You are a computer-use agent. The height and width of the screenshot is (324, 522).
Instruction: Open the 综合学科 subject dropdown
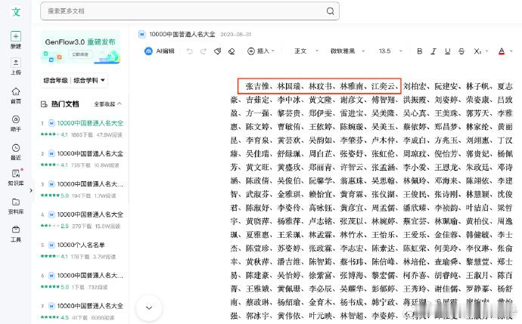point(89,80)
